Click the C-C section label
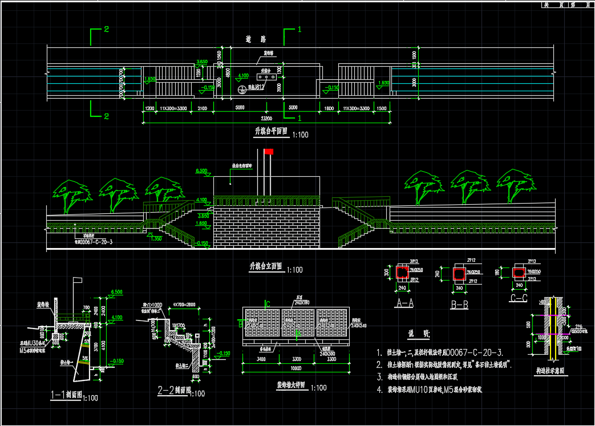This screenshot has width=595, height=426. coord(519,298)
